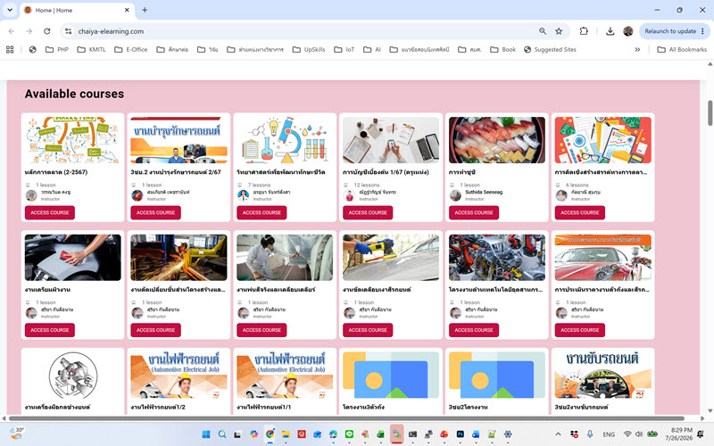The height and width of the screenshot is (446, 714).
Task: Open the red car painting course thumbnail
Action: [603, 258]
